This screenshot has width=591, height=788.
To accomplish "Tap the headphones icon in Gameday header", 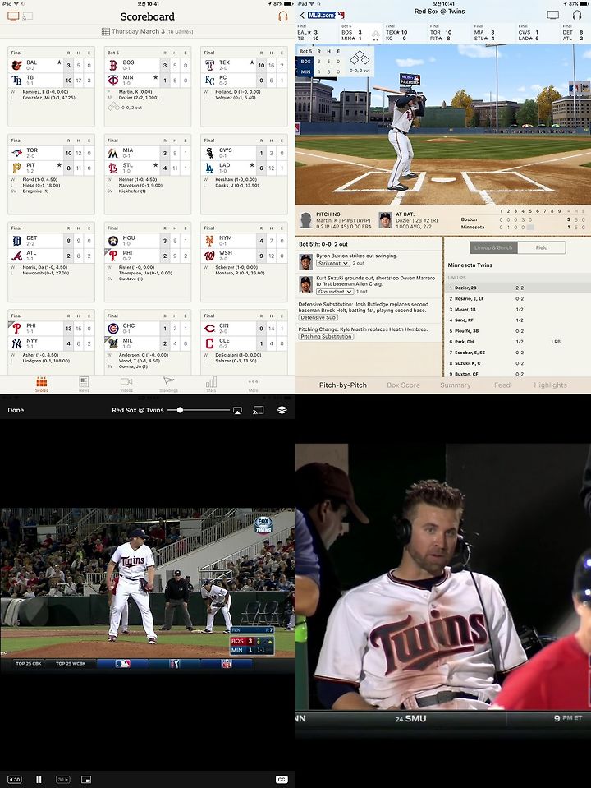I will pos(577,15).
